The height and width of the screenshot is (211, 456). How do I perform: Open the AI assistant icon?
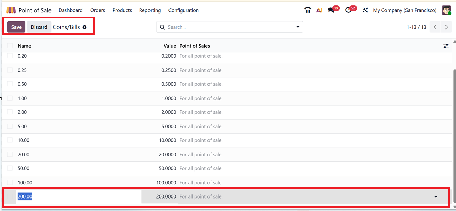(319, 10)
